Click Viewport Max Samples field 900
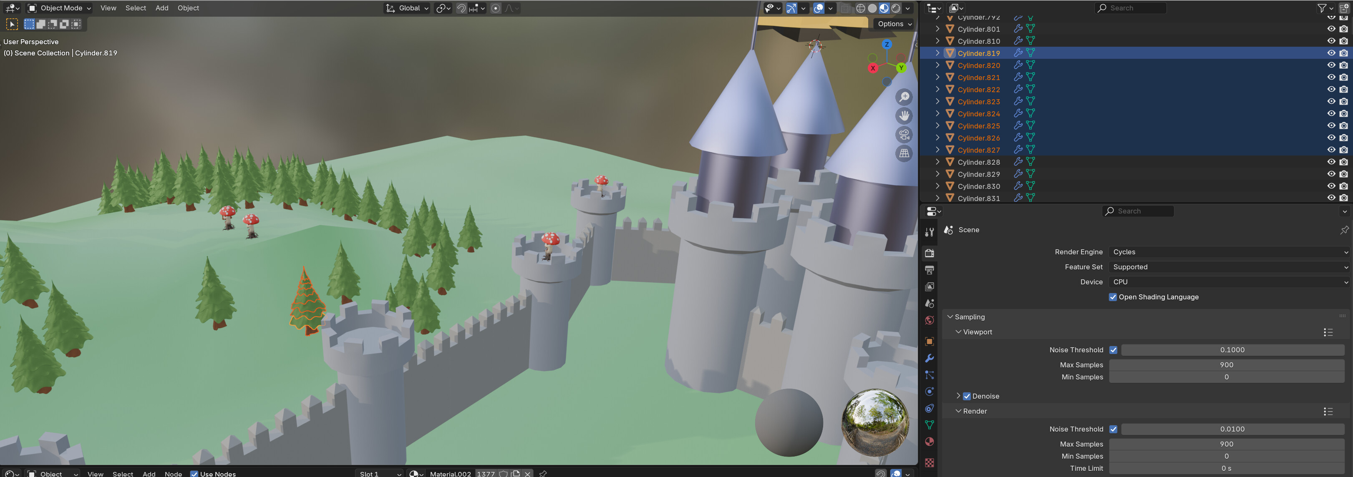Screen dimensions: 1353x477 tap(1226, 365)
